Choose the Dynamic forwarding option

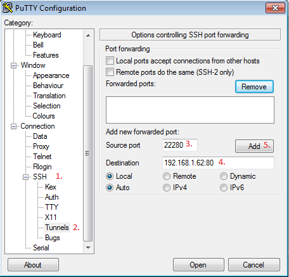tap(224, 176)
